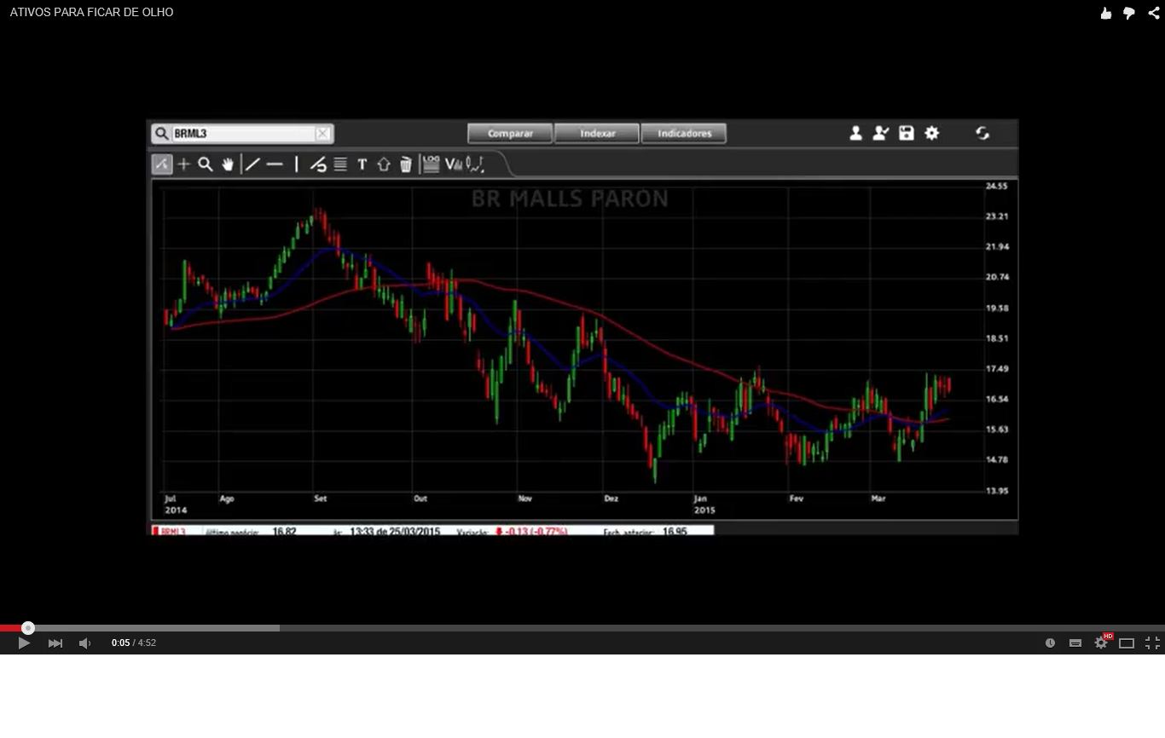Screen dimensions: 1165x738
Task: Dislike the video with thumbs down
Action: (1129, 13)
